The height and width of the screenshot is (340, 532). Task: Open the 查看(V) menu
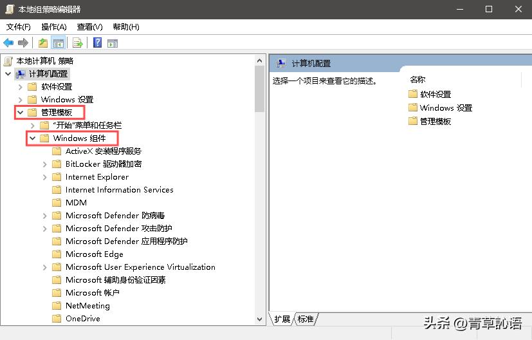(x=89, y=27)
